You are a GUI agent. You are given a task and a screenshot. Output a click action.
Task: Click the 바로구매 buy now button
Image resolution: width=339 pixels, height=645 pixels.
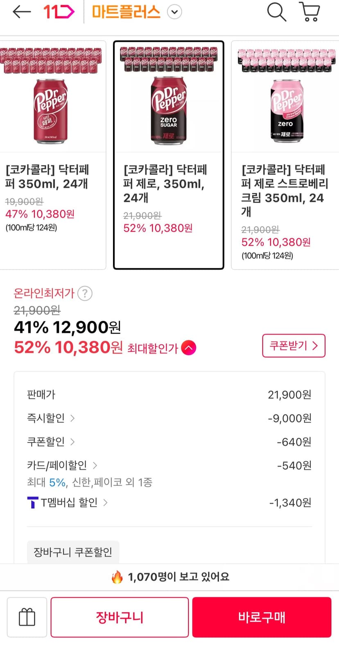click(262, 617)
